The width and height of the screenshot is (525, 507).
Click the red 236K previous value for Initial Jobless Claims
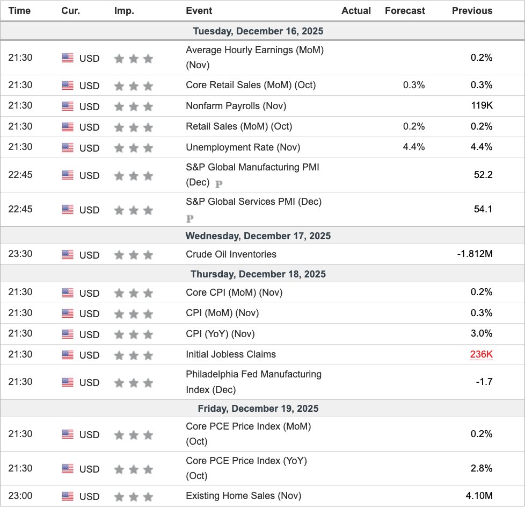point(482,354)
